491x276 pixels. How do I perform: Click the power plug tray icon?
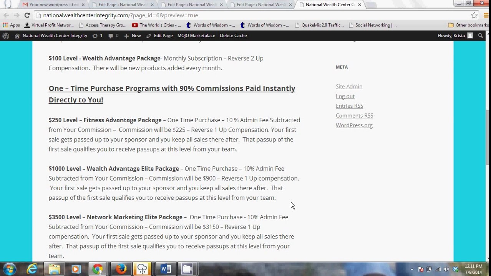[429, 269]
